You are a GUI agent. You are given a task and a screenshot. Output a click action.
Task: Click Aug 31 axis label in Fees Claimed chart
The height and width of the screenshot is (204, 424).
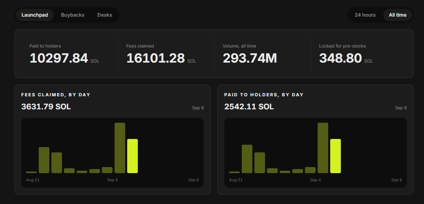click(33, 180)
